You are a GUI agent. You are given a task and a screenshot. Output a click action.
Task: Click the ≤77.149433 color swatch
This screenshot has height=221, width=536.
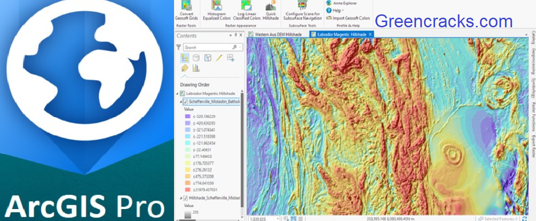186,156
